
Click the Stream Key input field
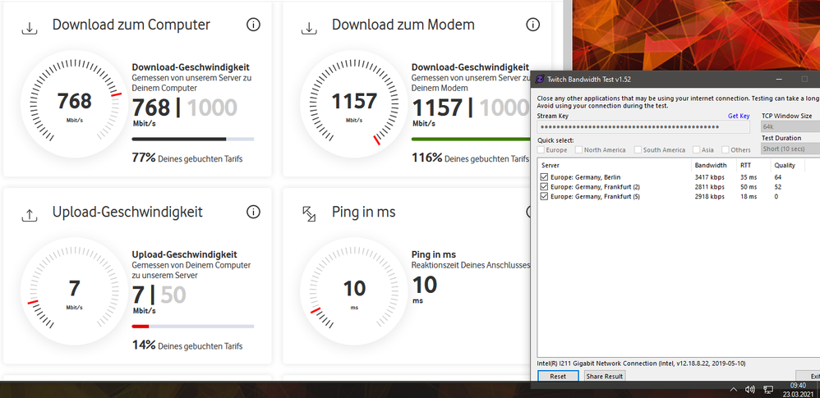[x=643, y=127]
